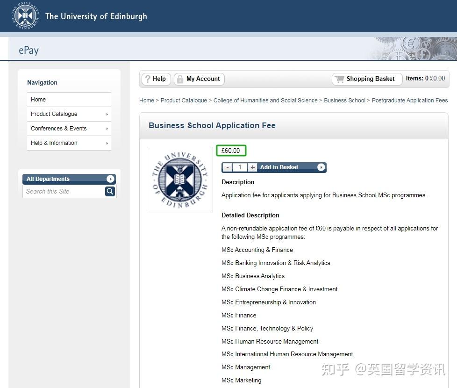The height and width of the screenshot is (388, 457).
Task: Open the Postgraduate Application Fees breadcrumb
Action: tap(410, 100)
